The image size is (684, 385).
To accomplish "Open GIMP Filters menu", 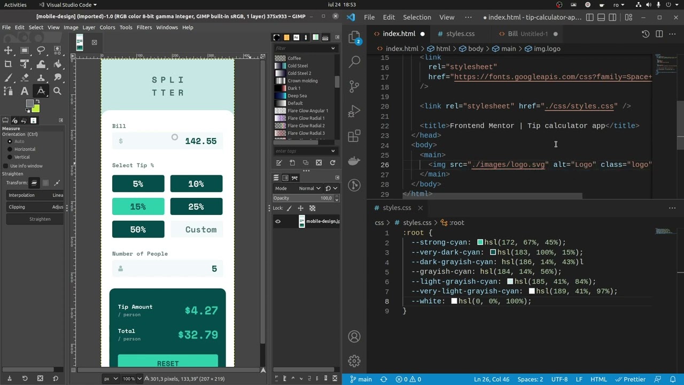I will 144,27.
